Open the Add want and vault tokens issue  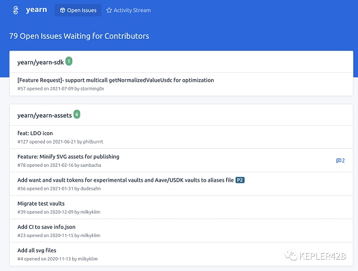(x=125, y=180)
